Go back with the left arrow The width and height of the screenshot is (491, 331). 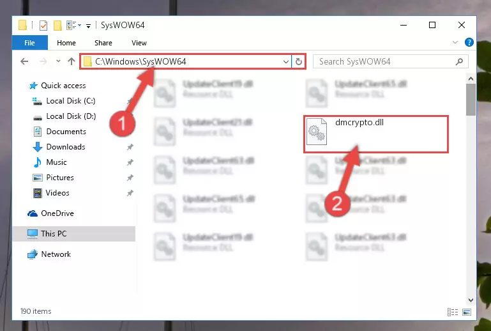(24, 61)
